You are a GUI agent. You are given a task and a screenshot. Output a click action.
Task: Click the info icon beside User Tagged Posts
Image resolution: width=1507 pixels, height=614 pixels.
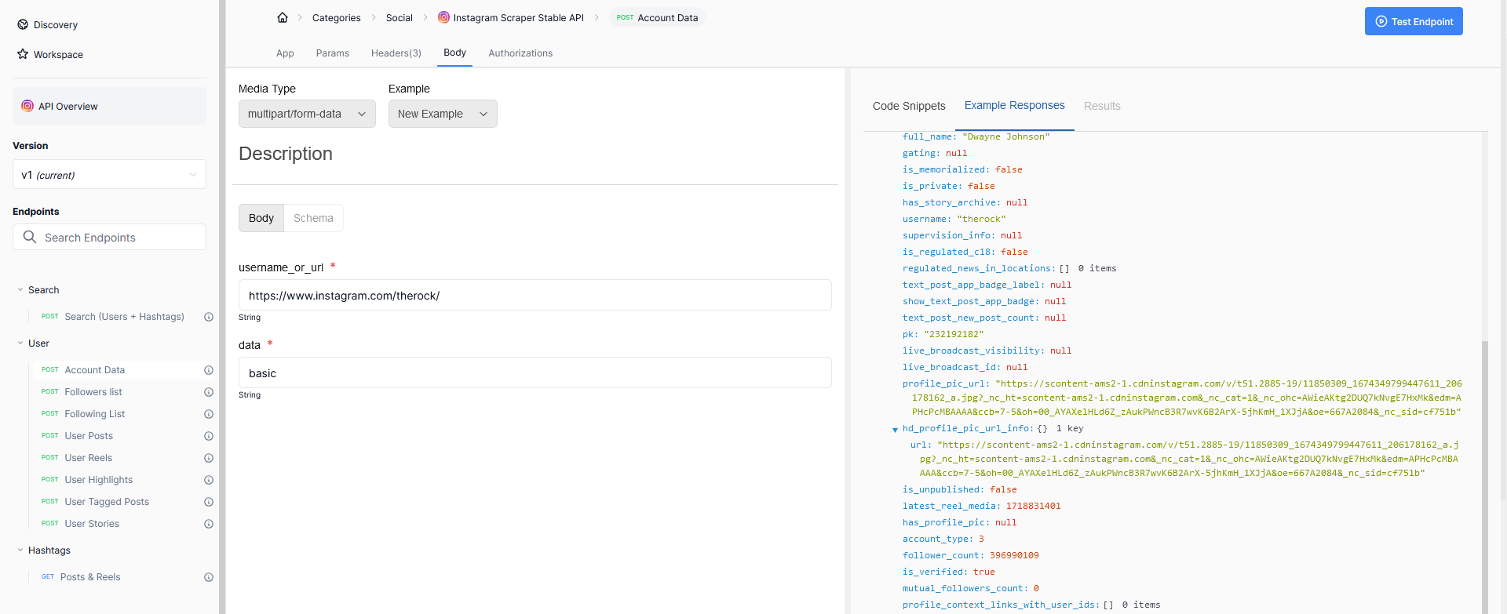coord(209,502)
